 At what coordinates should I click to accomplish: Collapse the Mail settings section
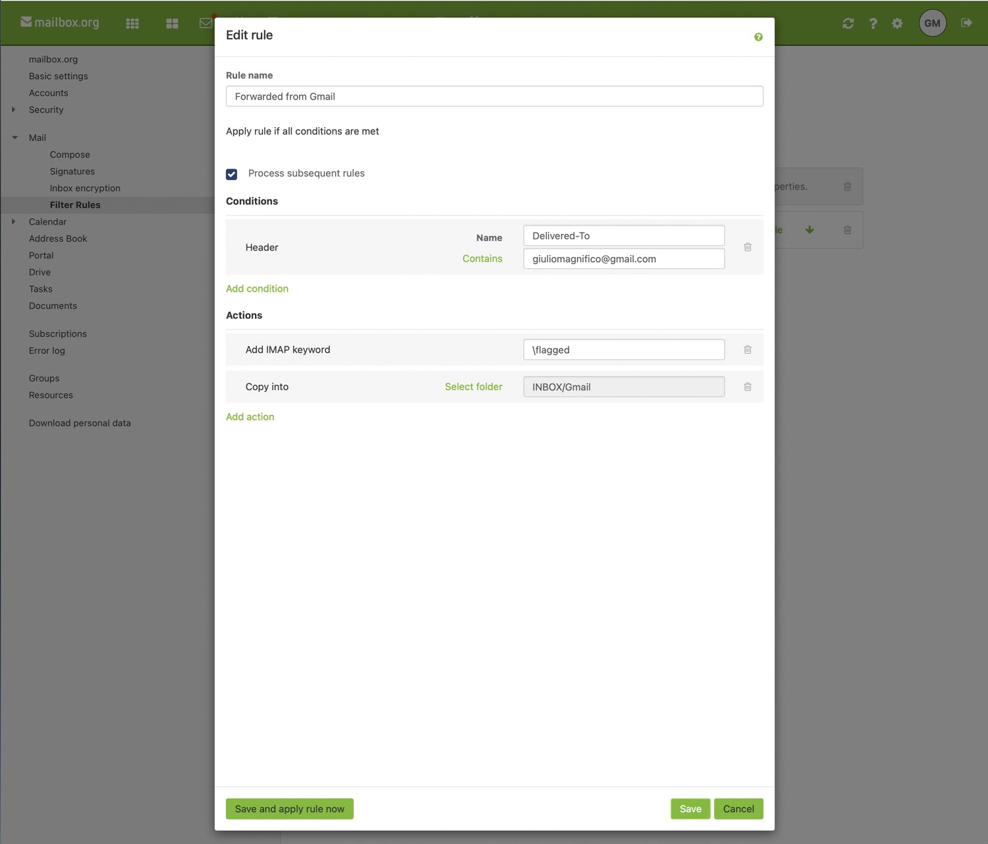click(14, 138)
